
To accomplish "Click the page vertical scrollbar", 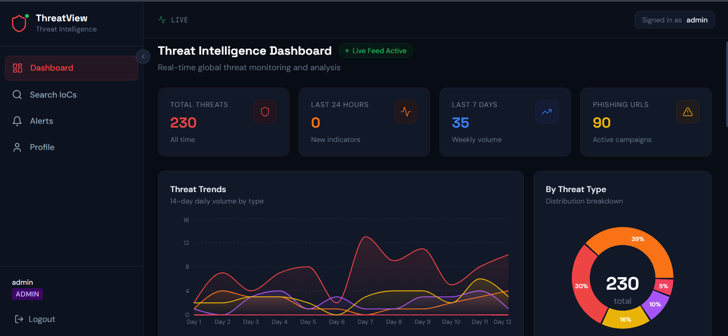I will (726, 84).
